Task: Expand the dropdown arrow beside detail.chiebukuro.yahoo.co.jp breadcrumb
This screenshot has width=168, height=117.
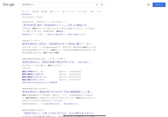Action: [x=65, y=59]
